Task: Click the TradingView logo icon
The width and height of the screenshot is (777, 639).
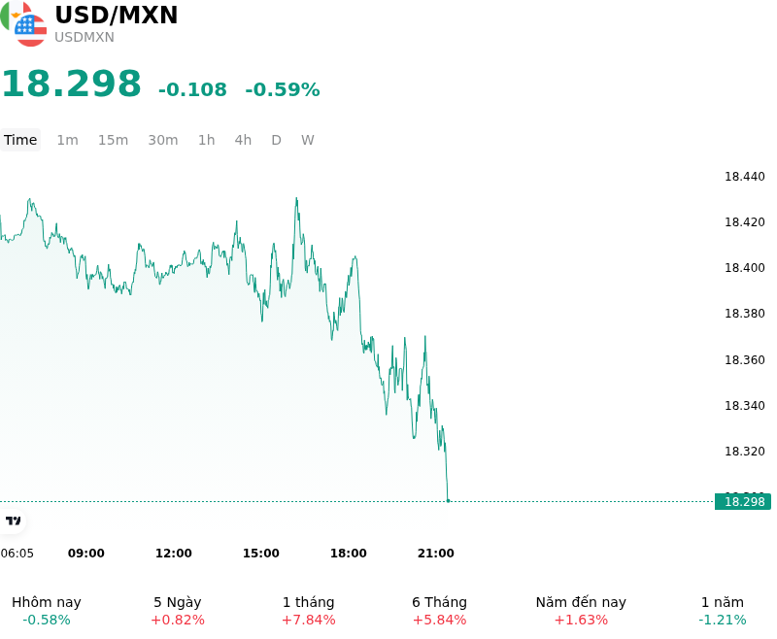Action: [13, 521]
